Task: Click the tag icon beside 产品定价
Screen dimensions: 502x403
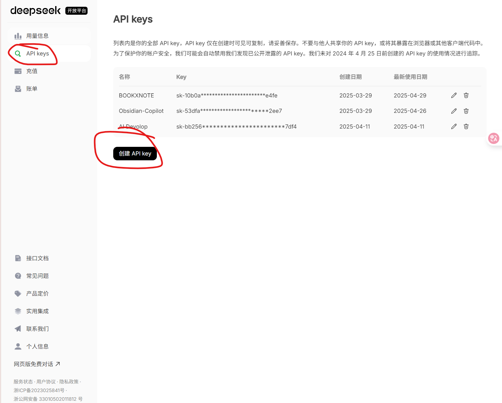Action: coord(18,293)
